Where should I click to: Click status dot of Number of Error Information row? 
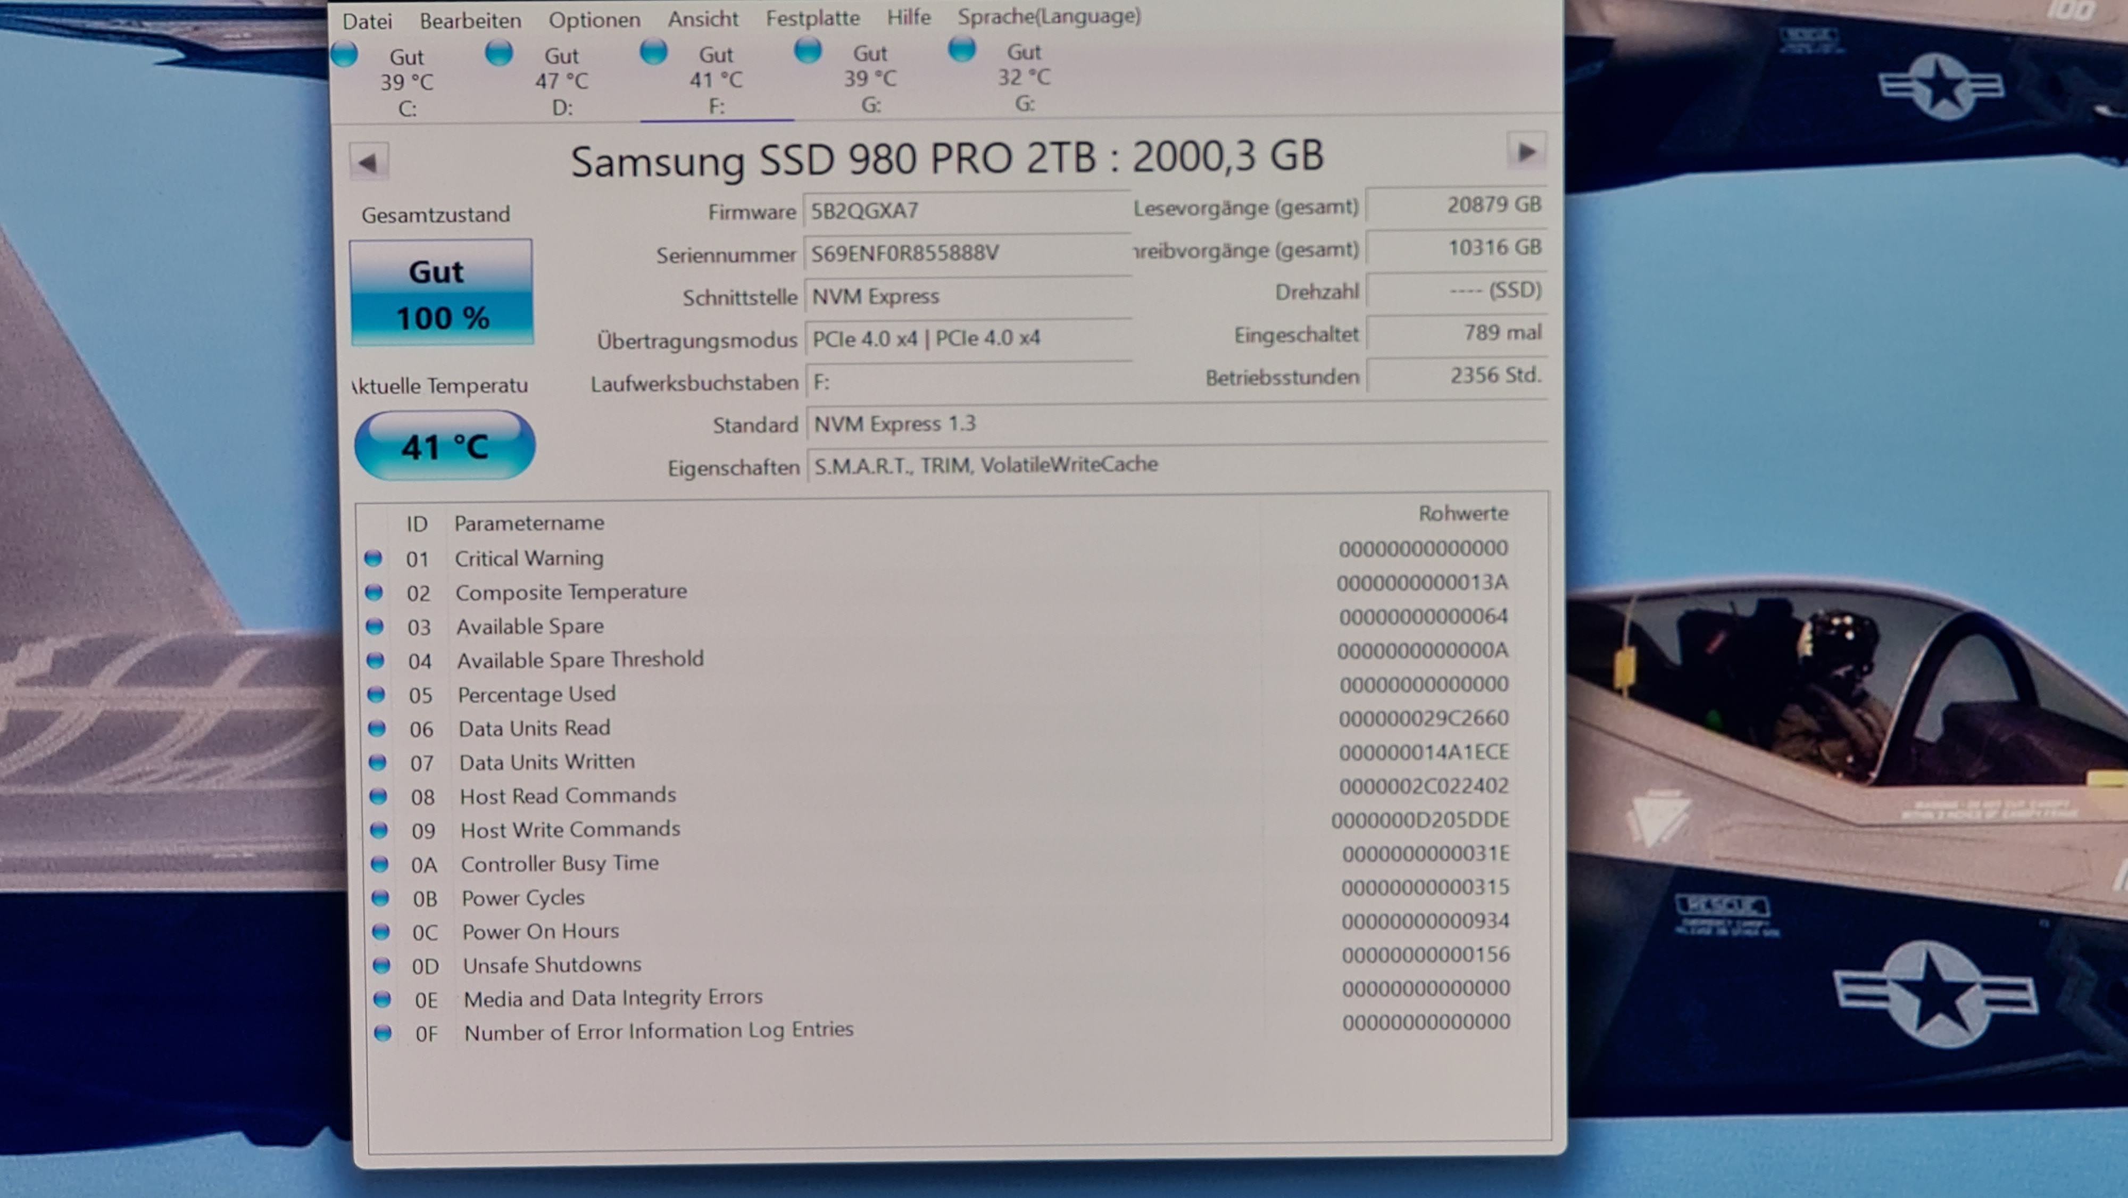click(x=383, y=1033)
